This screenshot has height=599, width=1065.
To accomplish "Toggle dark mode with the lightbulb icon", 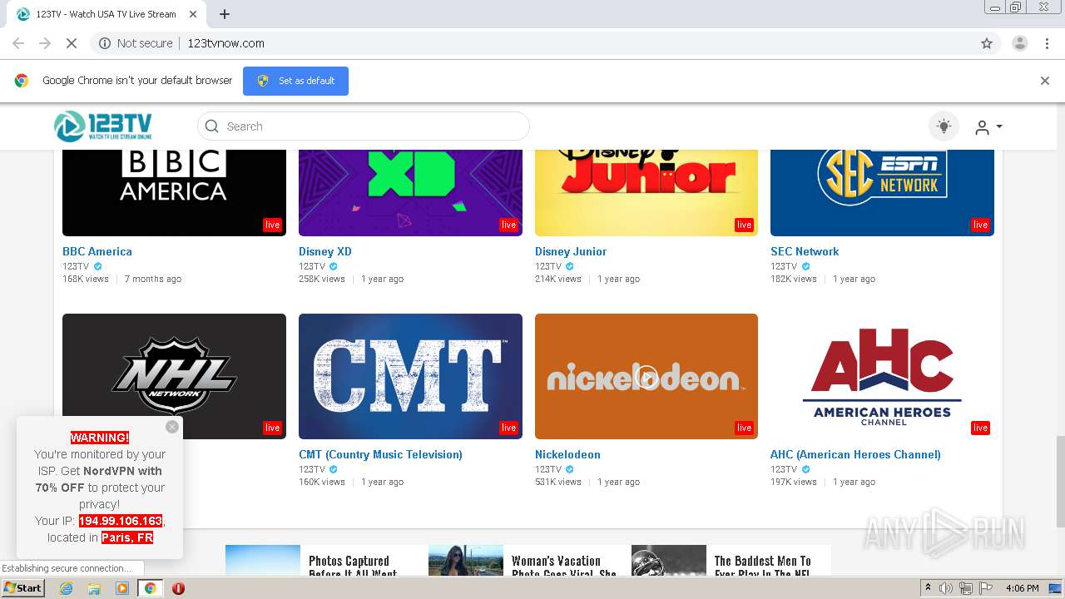I will pyautogui.click(x=944, y=126).
